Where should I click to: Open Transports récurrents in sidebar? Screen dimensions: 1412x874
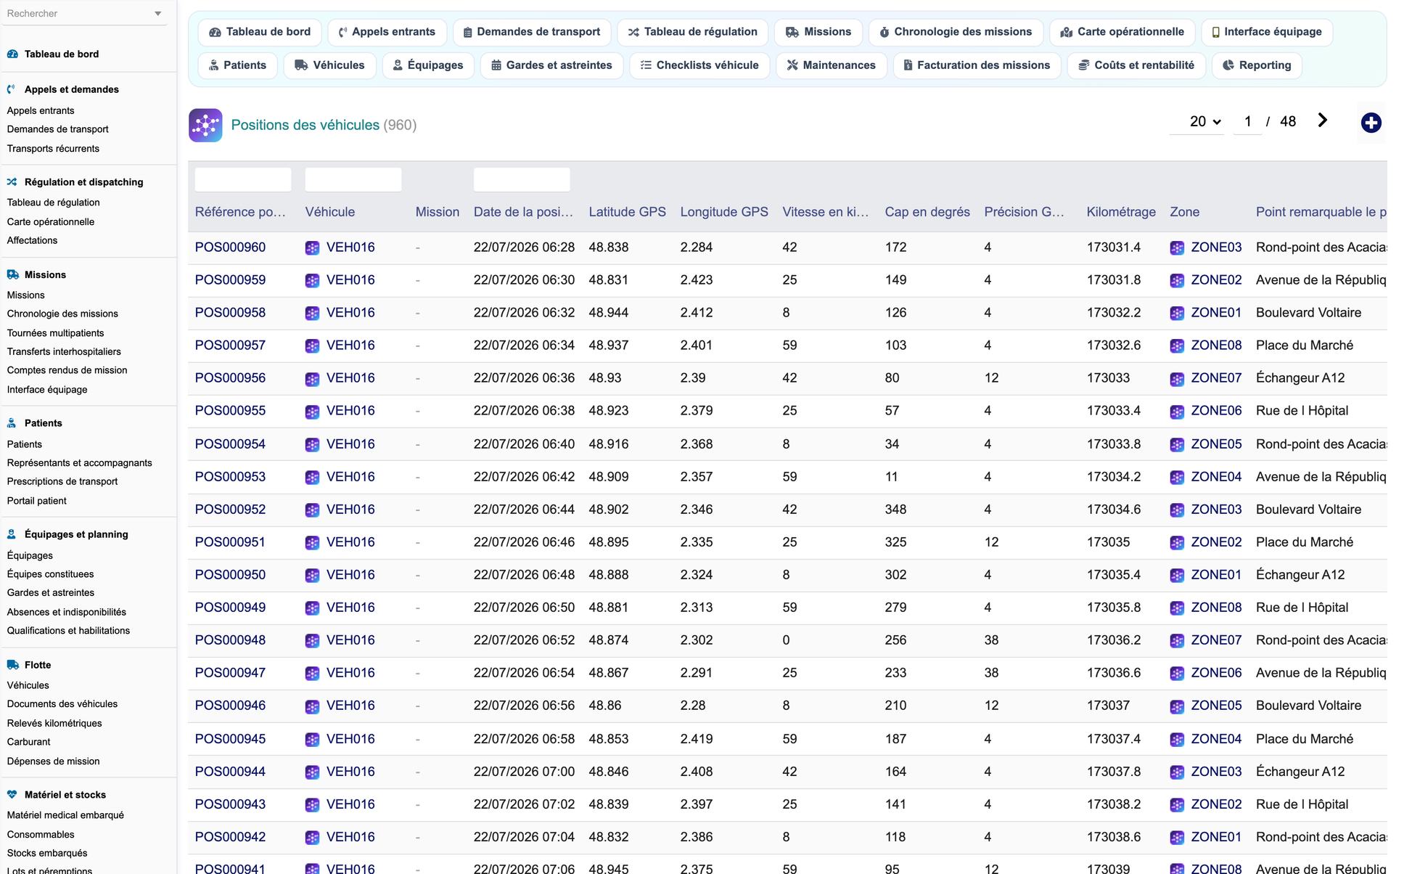53,148
